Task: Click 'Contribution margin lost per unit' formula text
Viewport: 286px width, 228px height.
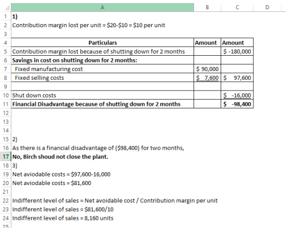Action: tap(88, 25)
